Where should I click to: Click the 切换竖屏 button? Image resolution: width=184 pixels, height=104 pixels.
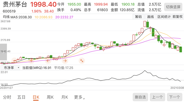click(x=173, y=7)
